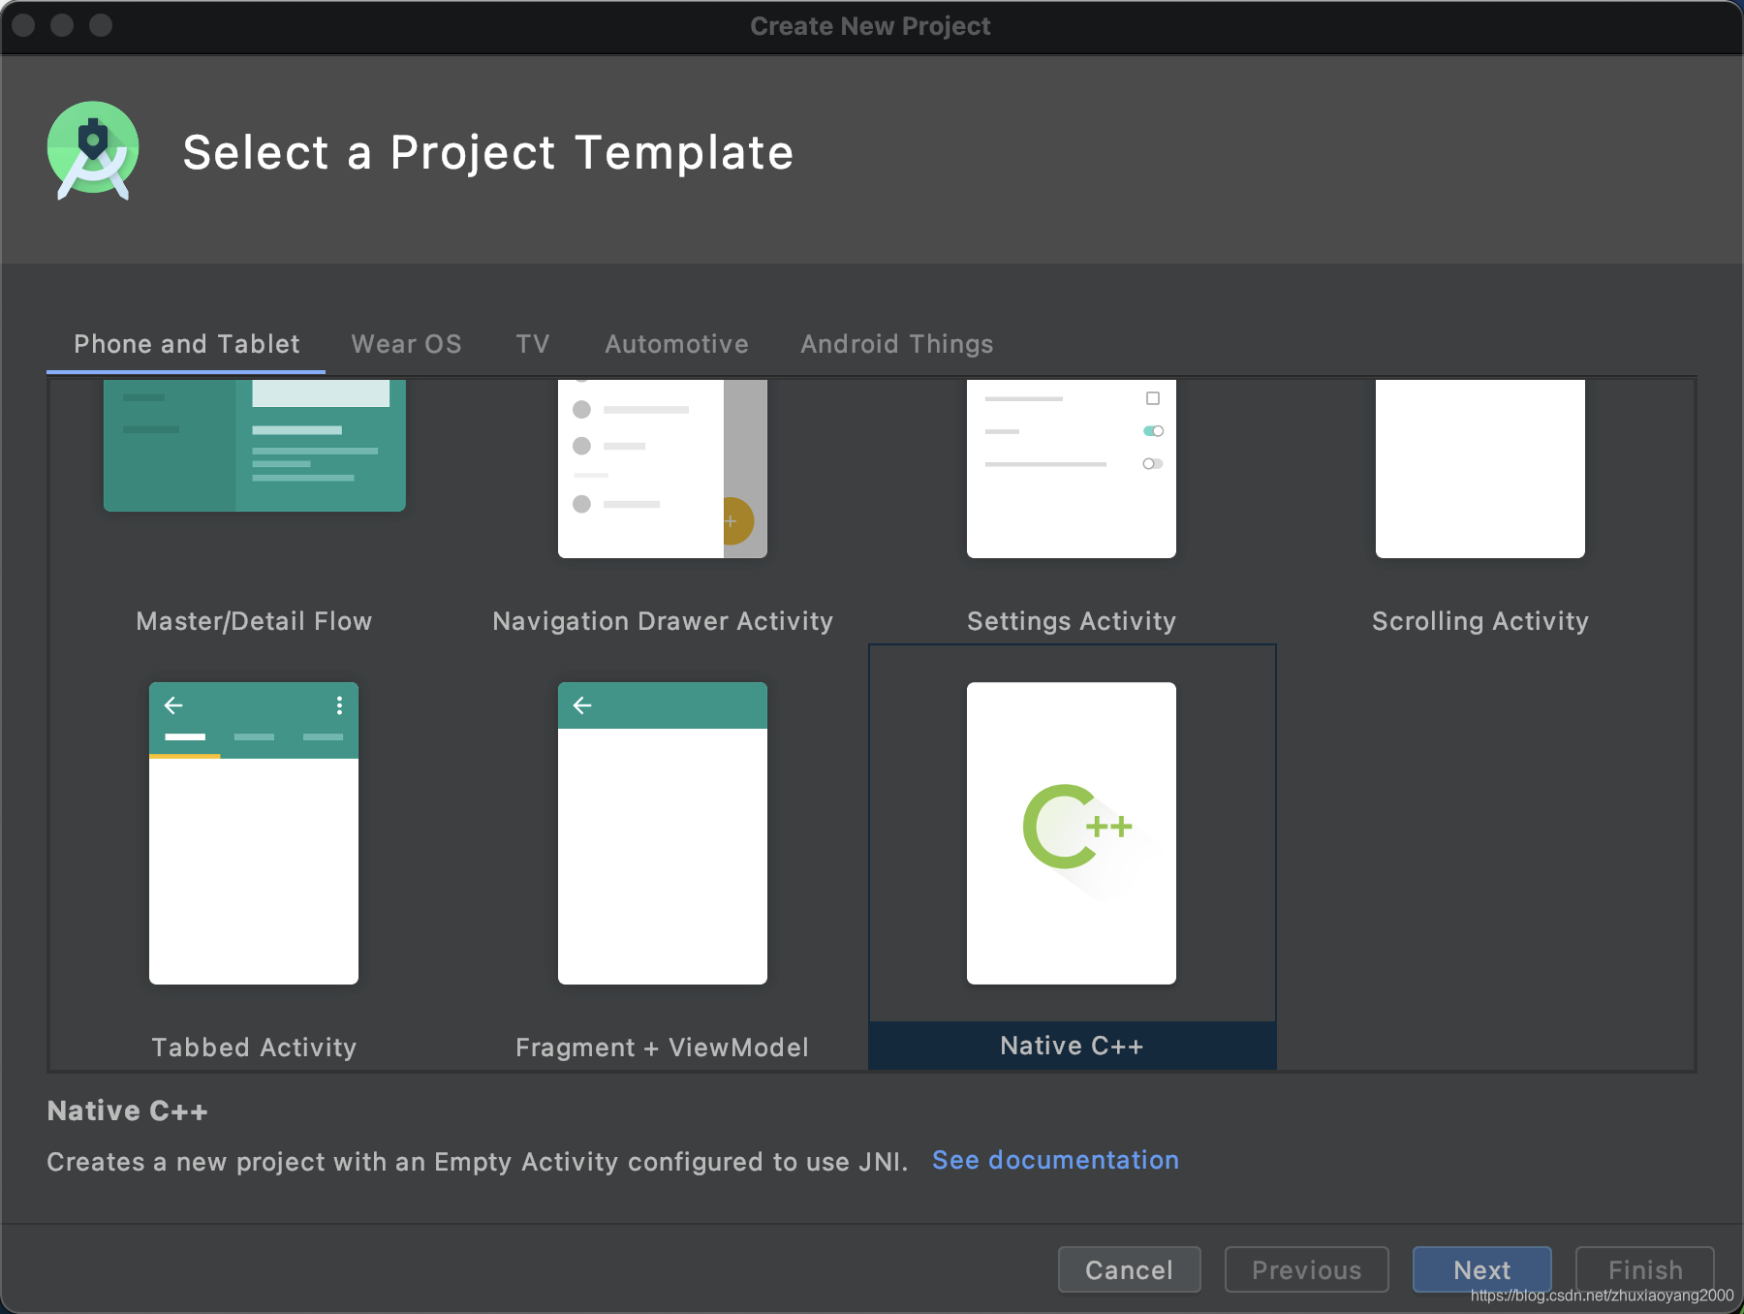The image size is (1744, 1314).
Task: Click the Fragment + ViewModel label
Action: [x=663, y=1048]
